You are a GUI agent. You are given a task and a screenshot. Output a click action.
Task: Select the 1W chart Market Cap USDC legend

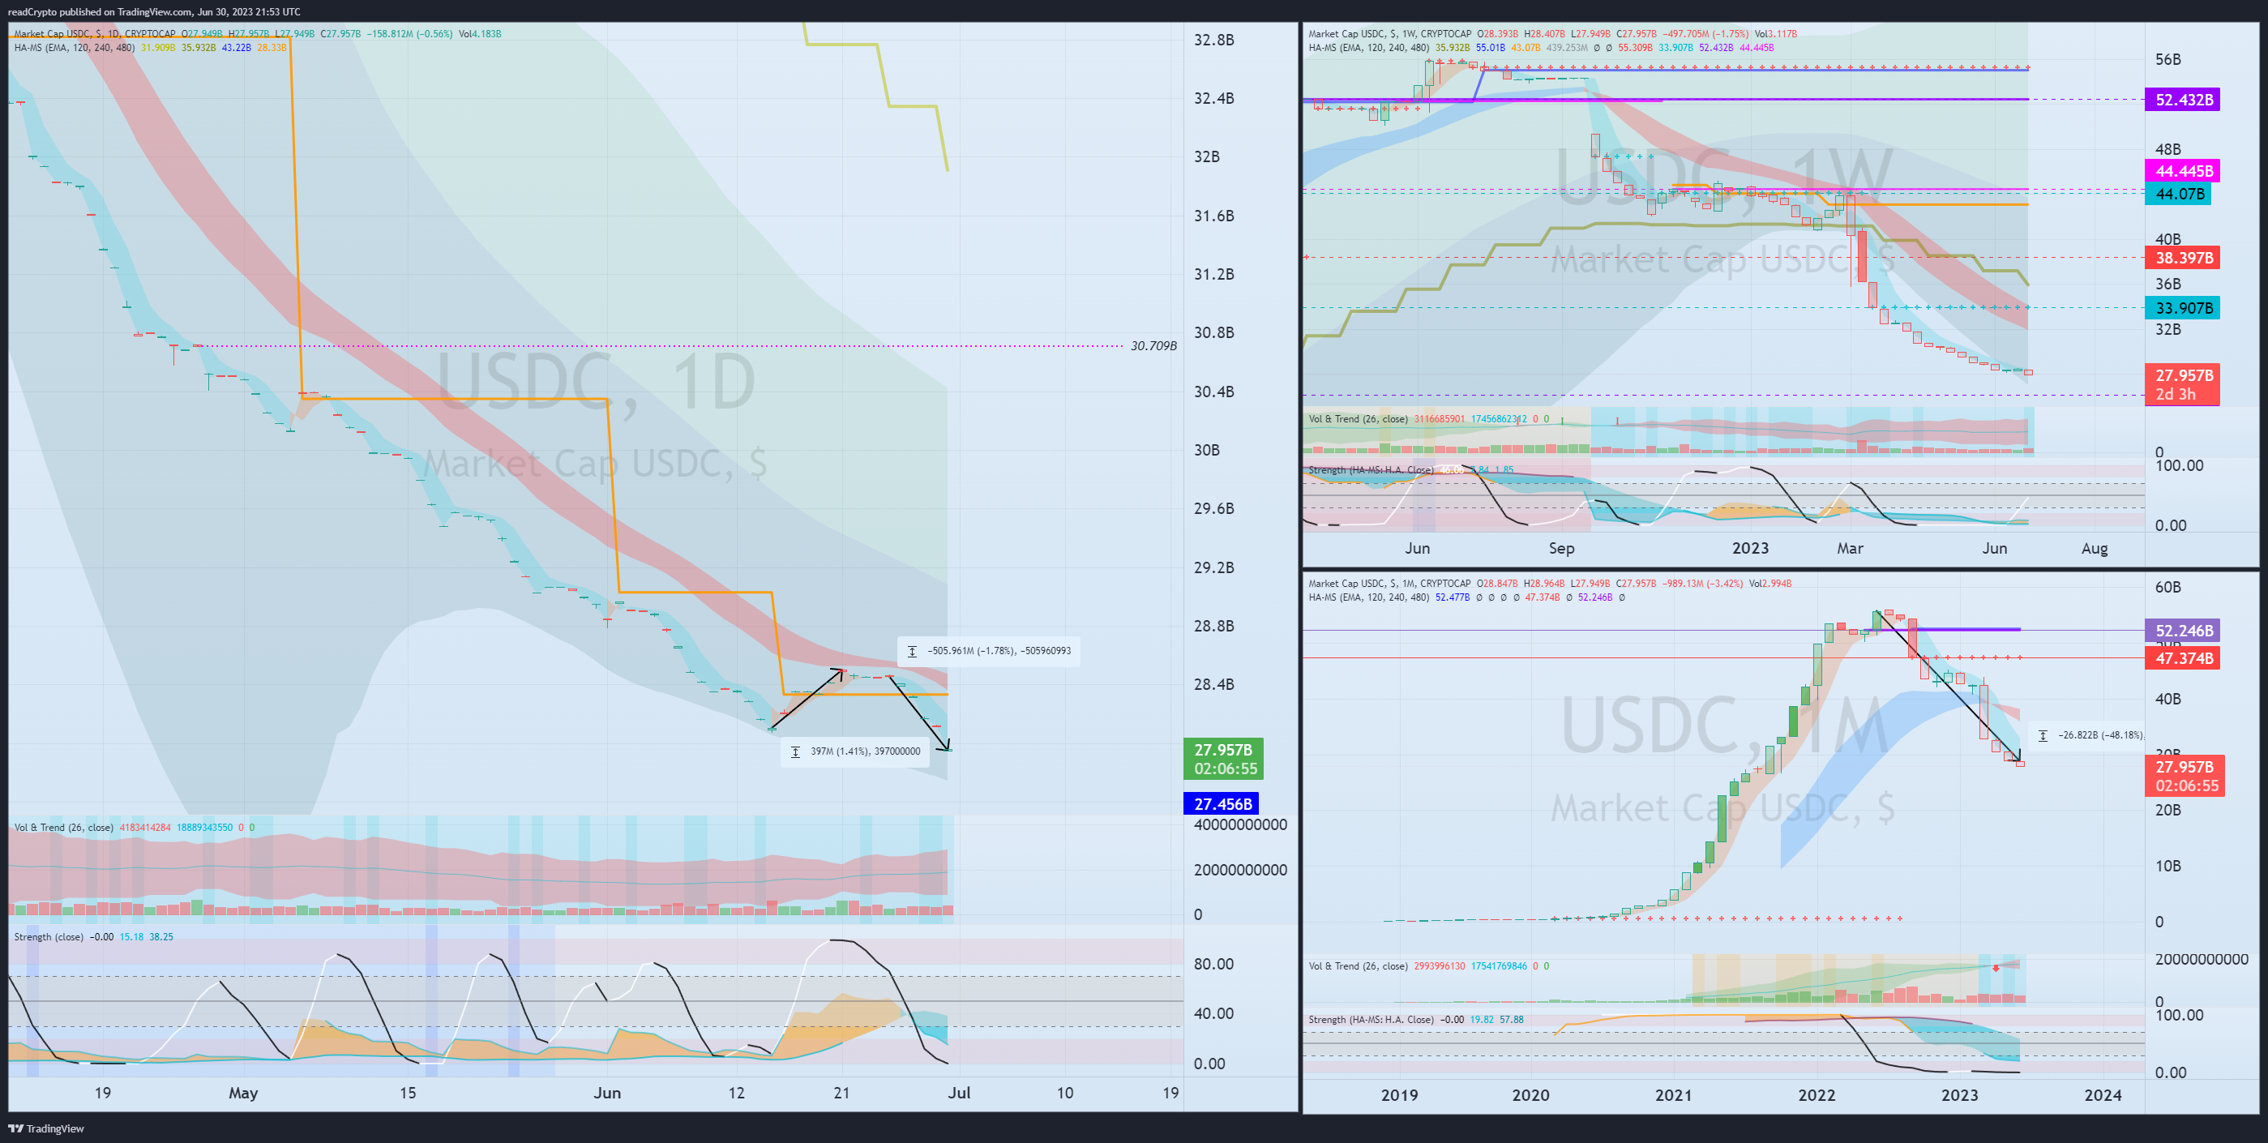tap(1552, 33)
